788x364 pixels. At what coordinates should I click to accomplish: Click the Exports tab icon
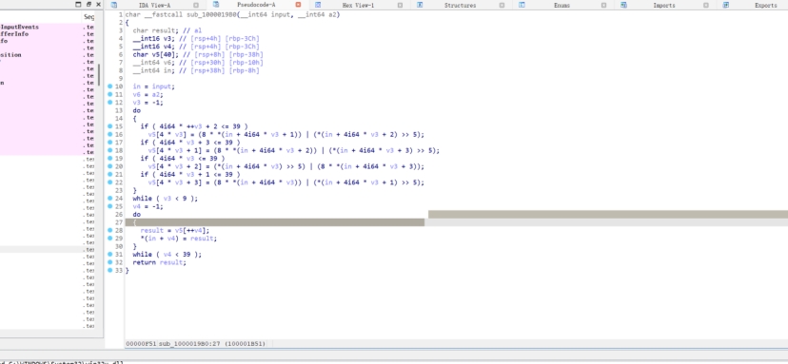tap(726, 5)
